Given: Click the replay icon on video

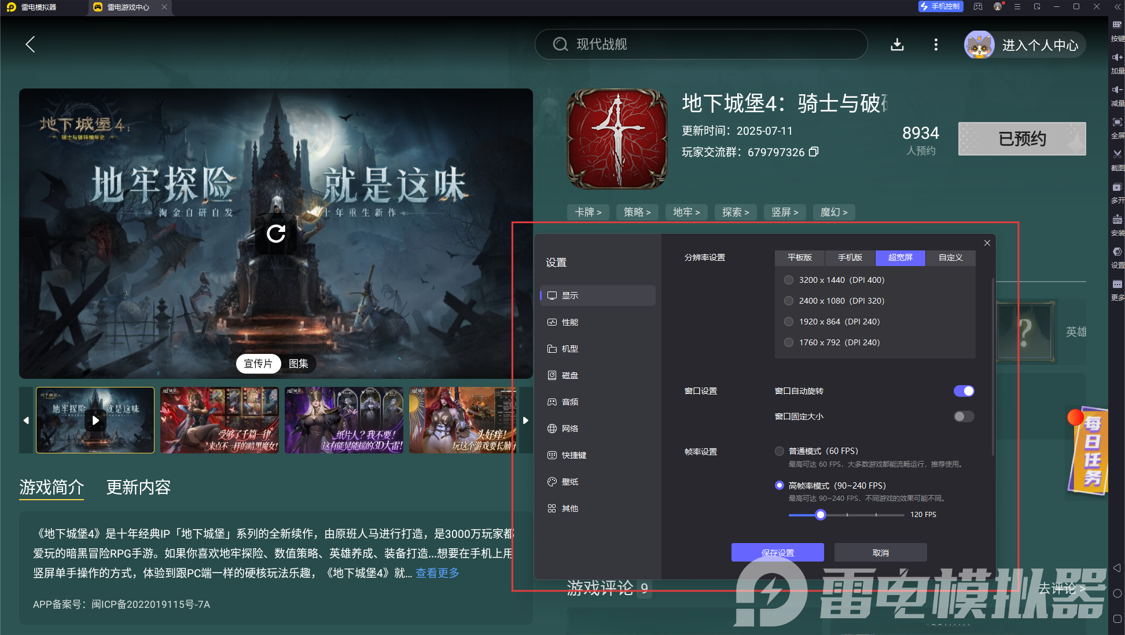Looking at the screenshot, I should click(x=276, y=234).
